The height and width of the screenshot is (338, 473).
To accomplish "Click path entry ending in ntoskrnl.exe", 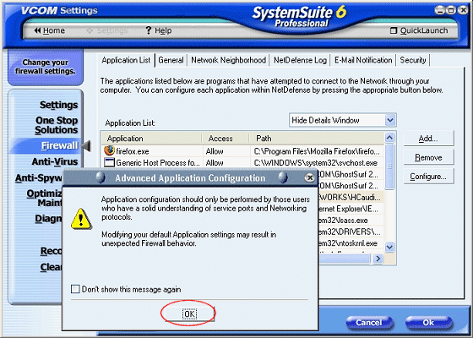I will (348, 243).
